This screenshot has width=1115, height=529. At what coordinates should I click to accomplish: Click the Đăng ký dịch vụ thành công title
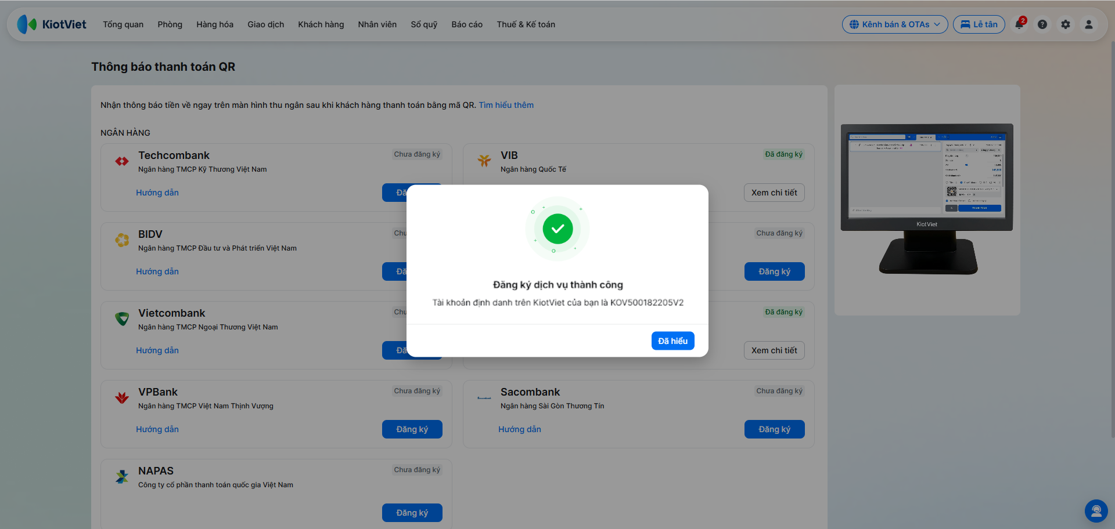pyautogui.click(x=557, y=285)
